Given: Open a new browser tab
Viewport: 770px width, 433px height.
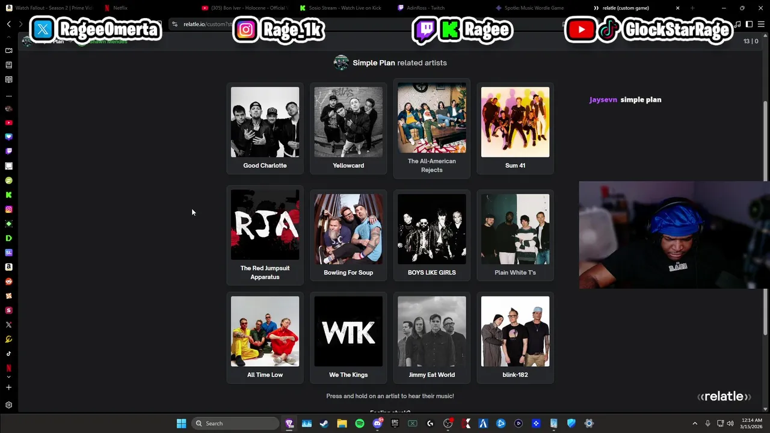Looking at the screenshot, I should coord(692,8).
